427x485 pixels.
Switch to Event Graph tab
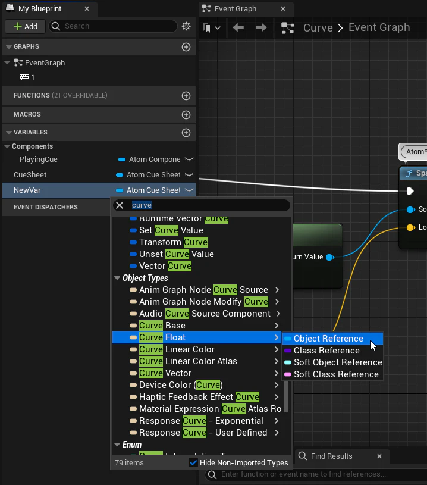[236, 9]
